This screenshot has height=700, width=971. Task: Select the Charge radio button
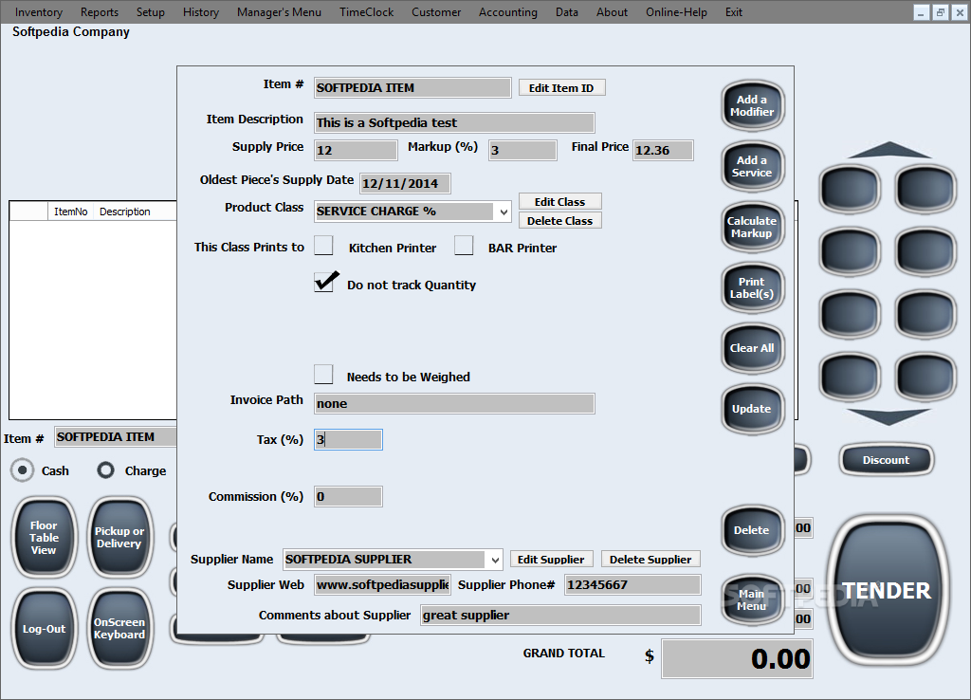[106, 470]
